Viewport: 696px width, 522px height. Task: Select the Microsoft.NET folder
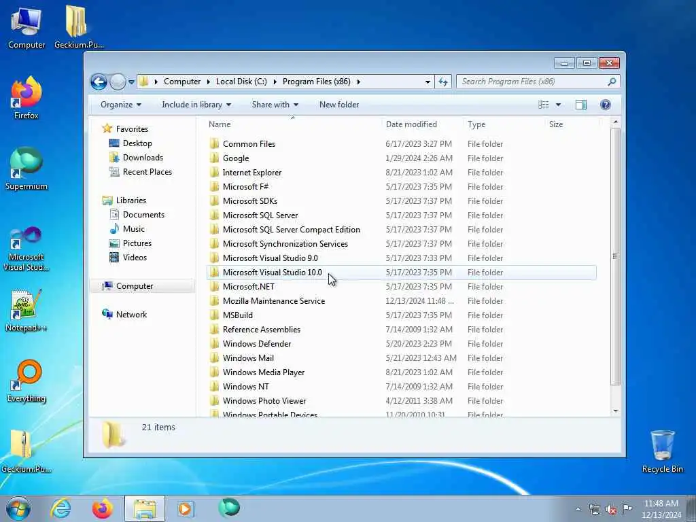[x=249, y=287]
